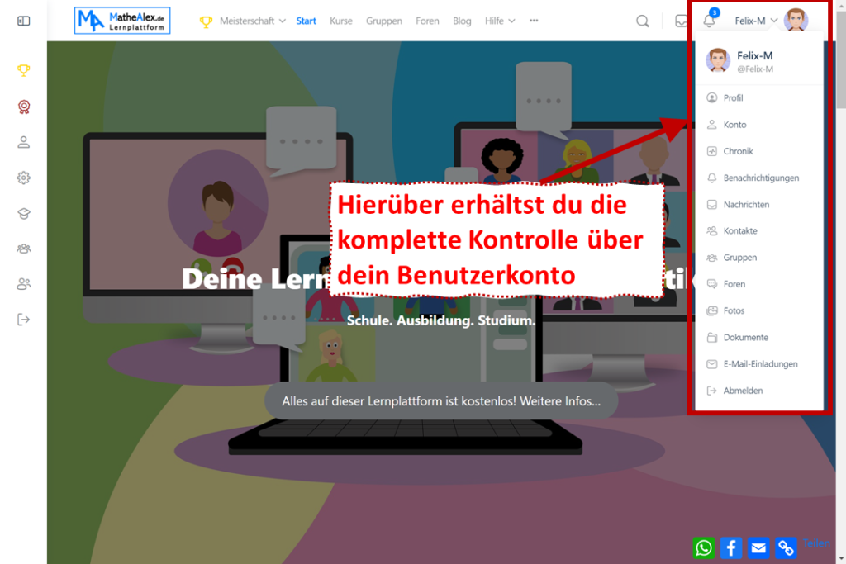The height and width of the screenshot is (564, 846).
Task: Open the notifications bell icon
Action: coord(709,21)
